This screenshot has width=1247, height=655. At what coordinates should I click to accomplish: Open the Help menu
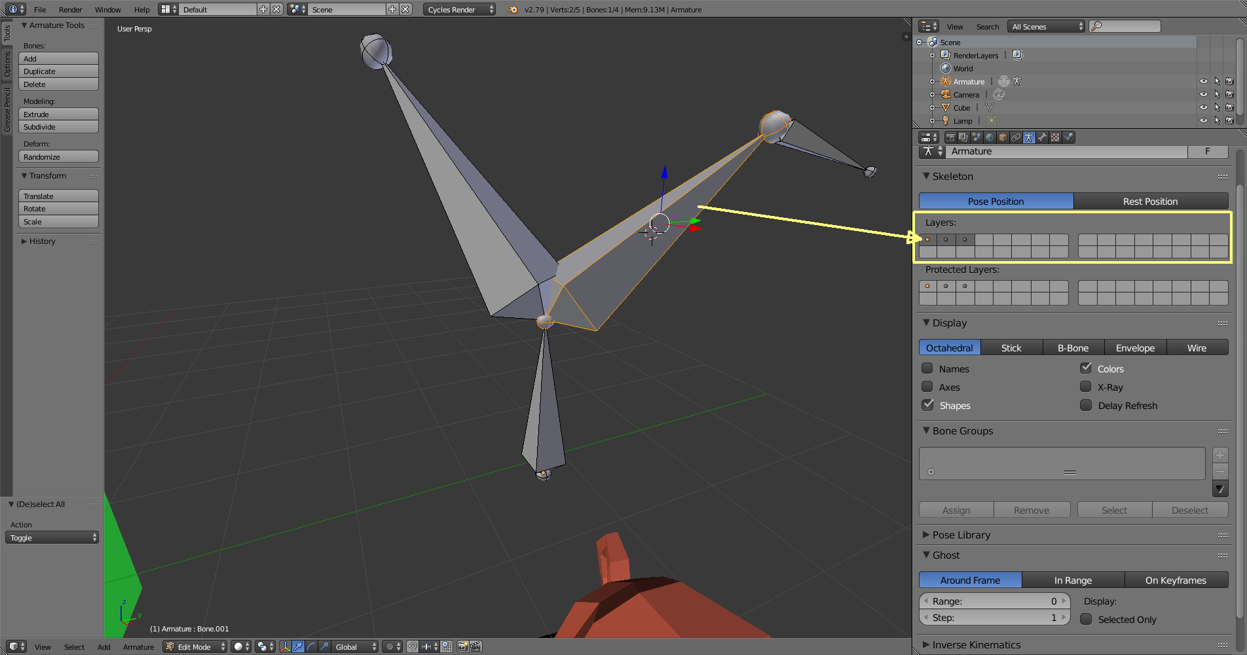141,9
